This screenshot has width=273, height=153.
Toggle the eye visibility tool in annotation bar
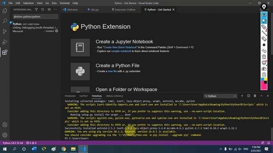(x=264, y=15)
